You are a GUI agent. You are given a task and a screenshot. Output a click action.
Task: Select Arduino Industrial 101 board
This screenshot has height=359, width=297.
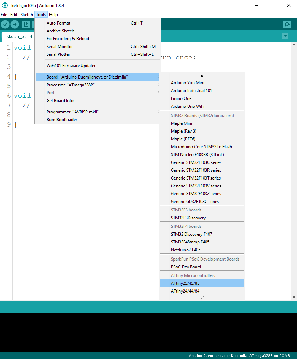pyautogui.click(x=202, y=90)
